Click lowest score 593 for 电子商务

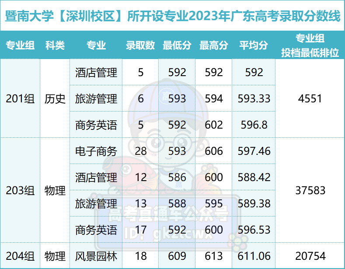tap(177, 151)
